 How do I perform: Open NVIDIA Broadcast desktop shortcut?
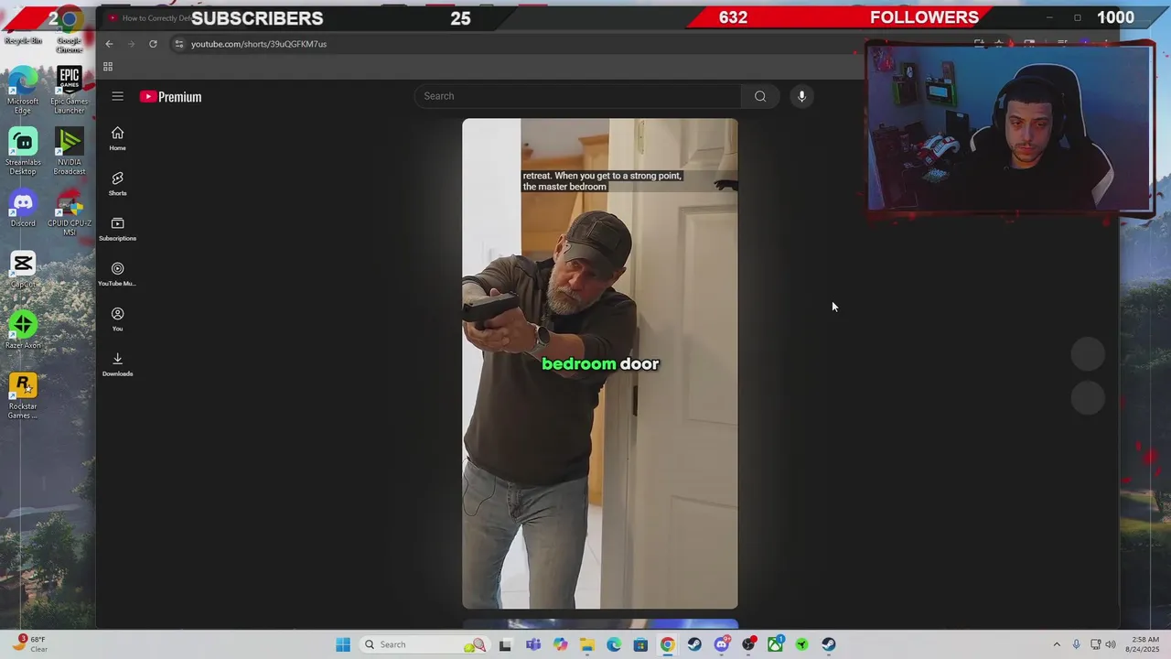tap(69, 152)
